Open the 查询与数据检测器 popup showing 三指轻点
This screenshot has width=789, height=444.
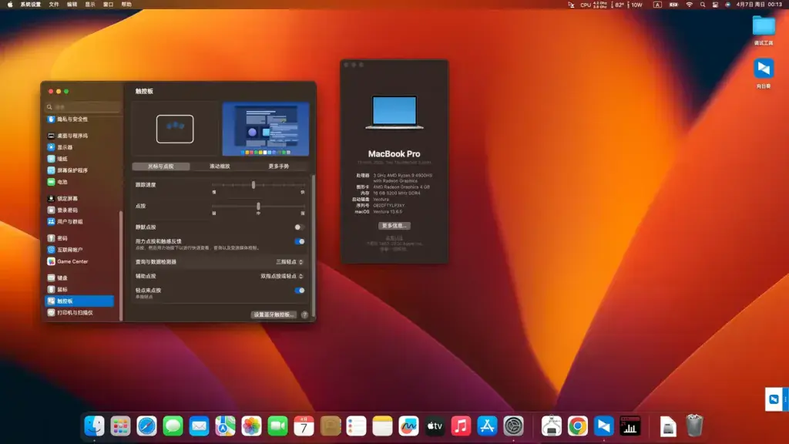click(x=290, y=262)
